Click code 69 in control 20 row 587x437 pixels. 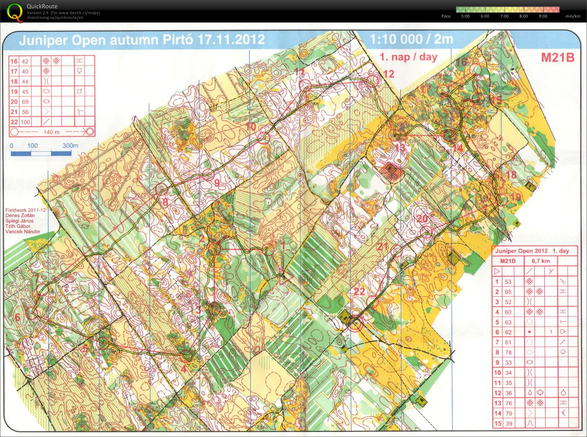(x=25, y=102)
